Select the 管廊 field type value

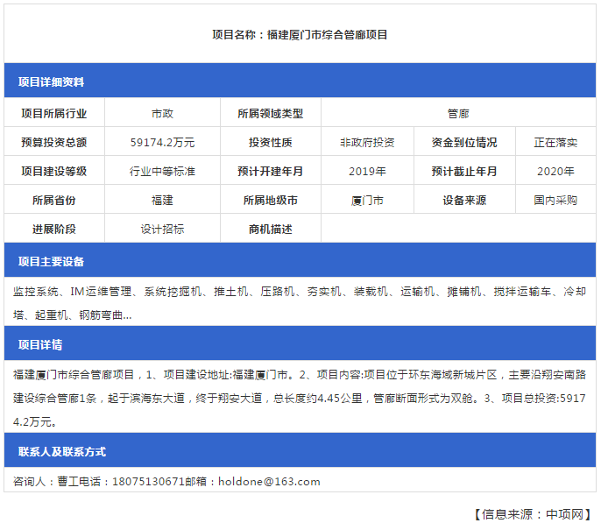458,114
